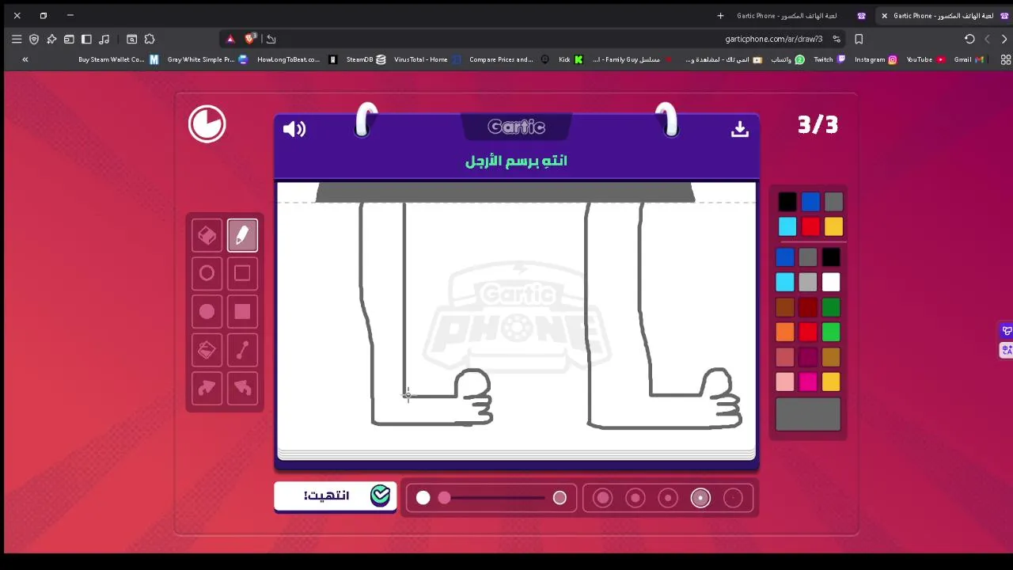Click the VPN shield icon in the toolbar
The width and height of the screenshot is (1013, 570).
(x=34, y=39)
